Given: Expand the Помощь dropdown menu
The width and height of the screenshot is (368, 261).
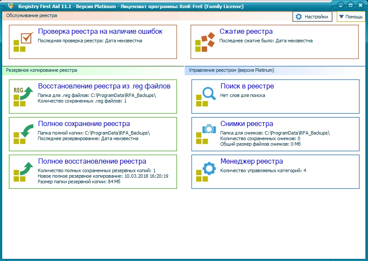Looking at the screenshot, I should click(x=351, y=17).
